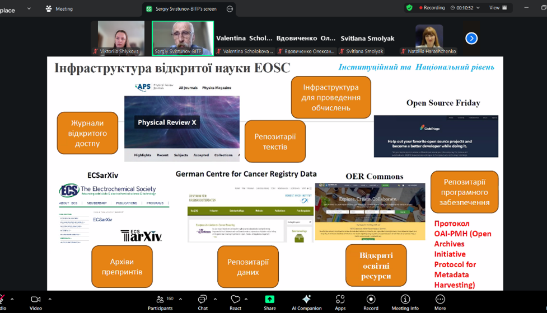
Task: Expand the arrow next to Participants
Action: pyautogui.click(x=180, y=300)
